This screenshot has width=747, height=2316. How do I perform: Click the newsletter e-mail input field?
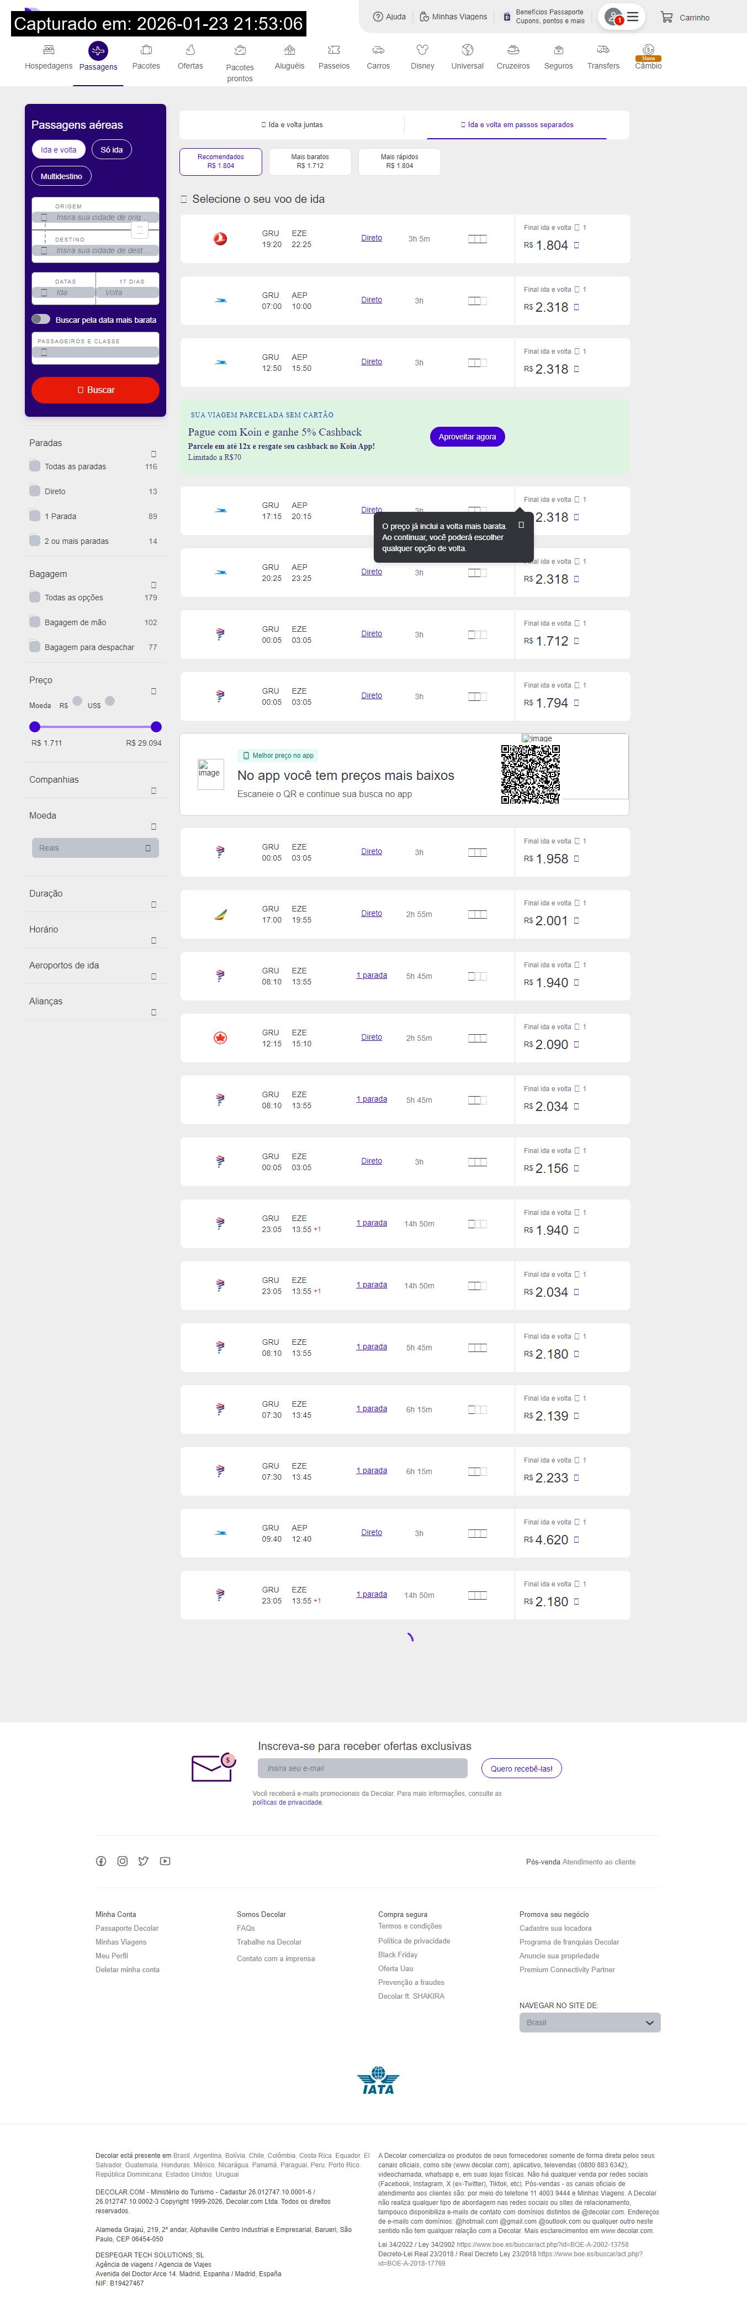click(x=363, y=1768)
